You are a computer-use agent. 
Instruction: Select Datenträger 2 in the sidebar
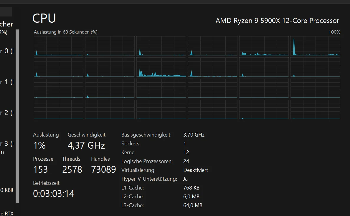(x=7, y=113)
